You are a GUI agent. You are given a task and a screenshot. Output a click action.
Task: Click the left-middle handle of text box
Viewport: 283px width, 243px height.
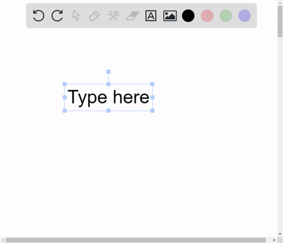coord(64,97)
